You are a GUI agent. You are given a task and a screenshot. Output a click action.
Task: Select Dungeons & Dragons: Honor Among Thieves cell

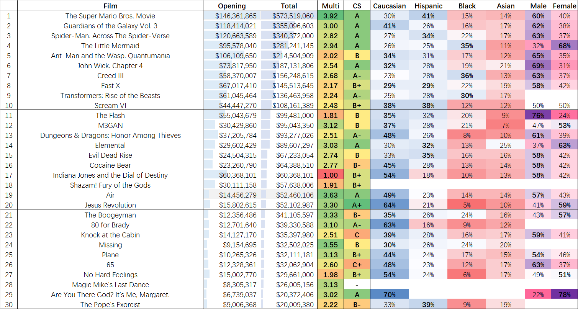[x=110, y=136]
